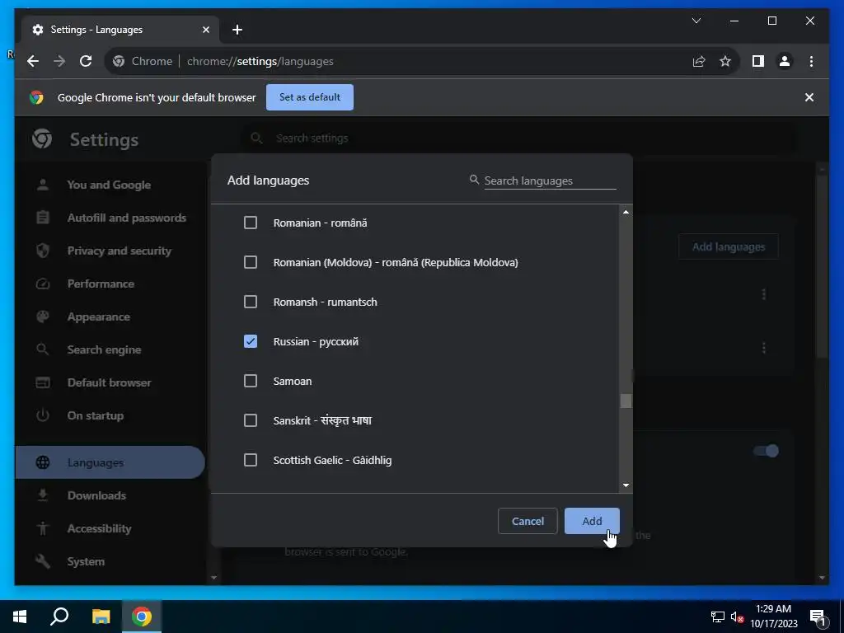
Task: Click the Search languages input field
Action: click(x=550, y=181)
